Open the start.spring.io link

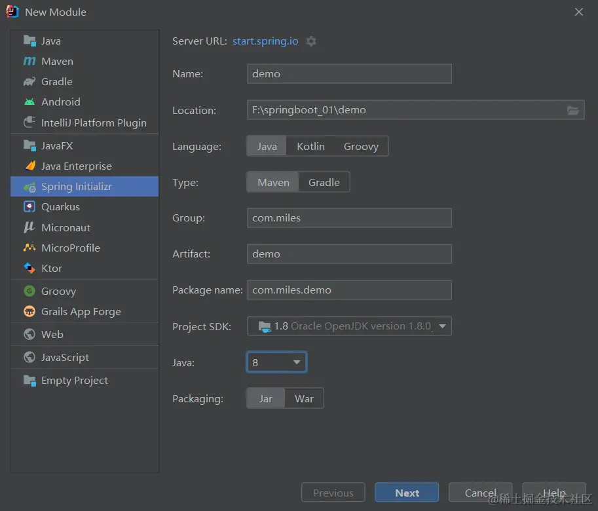point(265,41)
